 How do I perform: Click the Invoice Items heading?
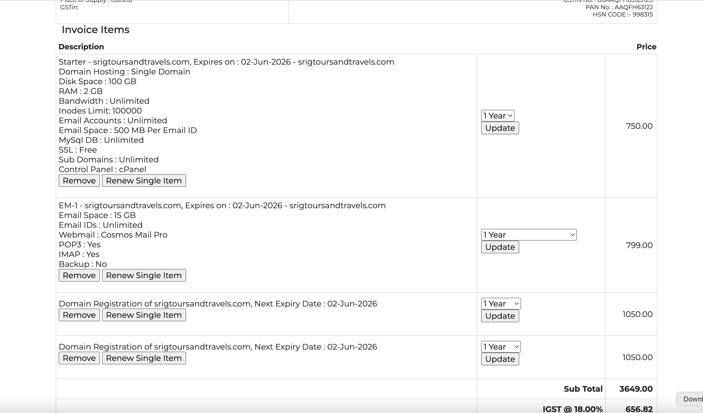[x=96, y=30]
